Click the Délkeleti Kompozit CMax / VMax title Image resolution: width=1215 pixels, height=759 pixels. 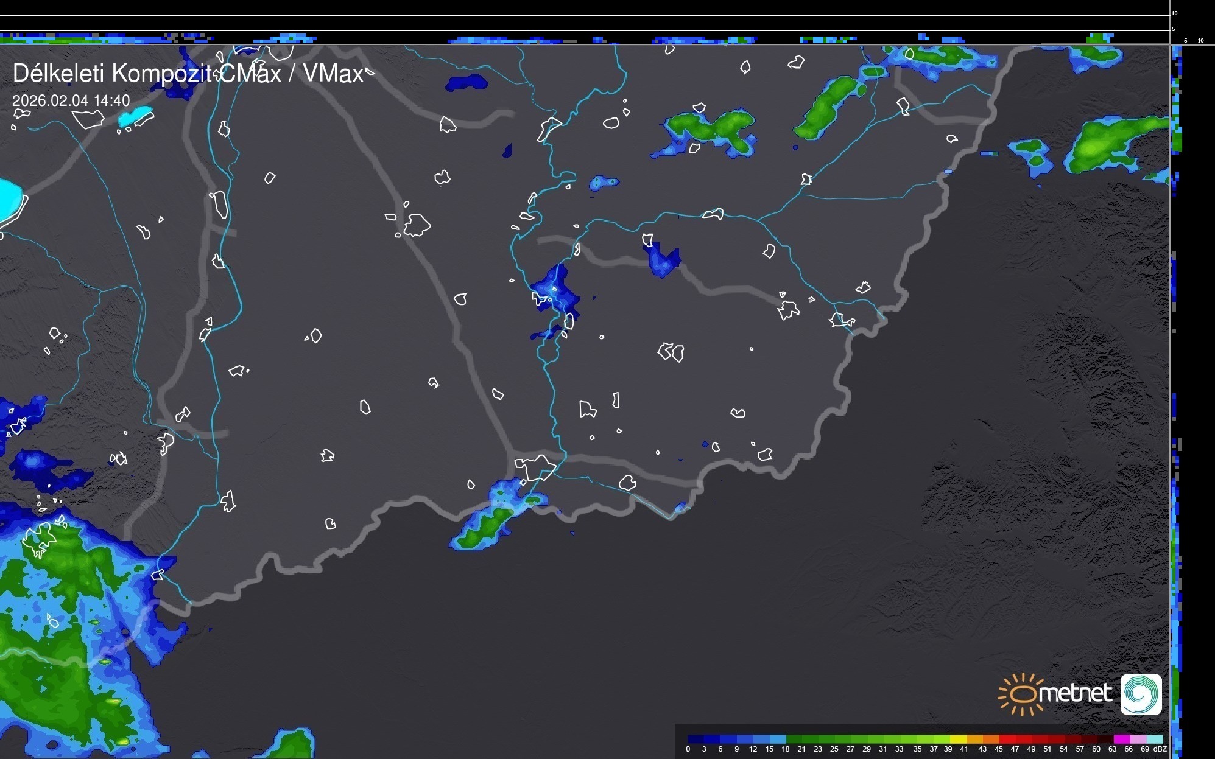click(188, 74)
